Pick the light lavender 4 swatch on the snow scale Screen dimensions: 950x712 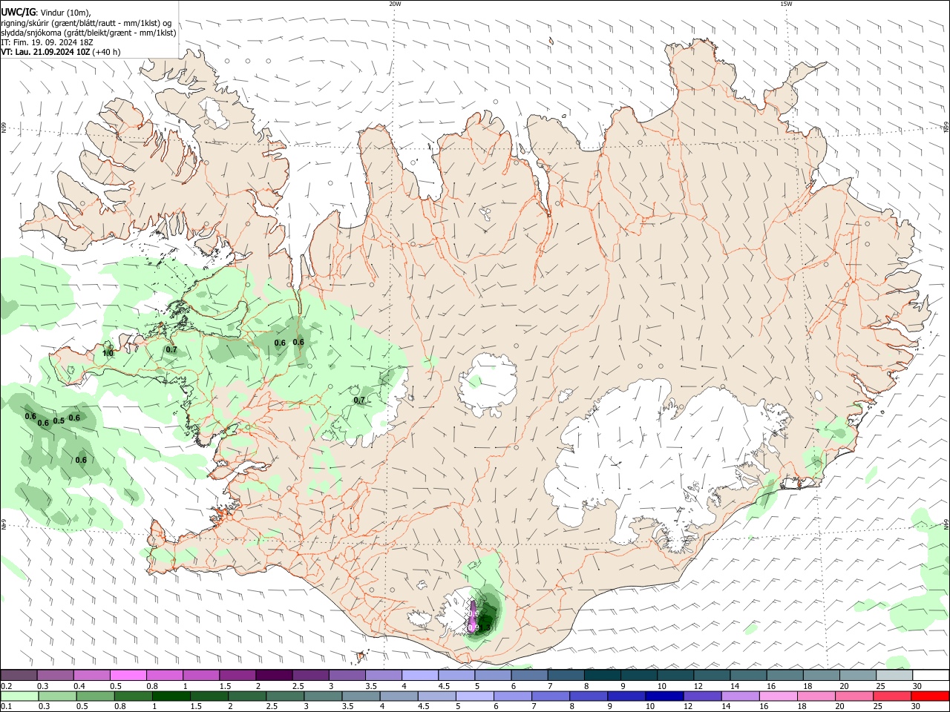click(419, 675)
